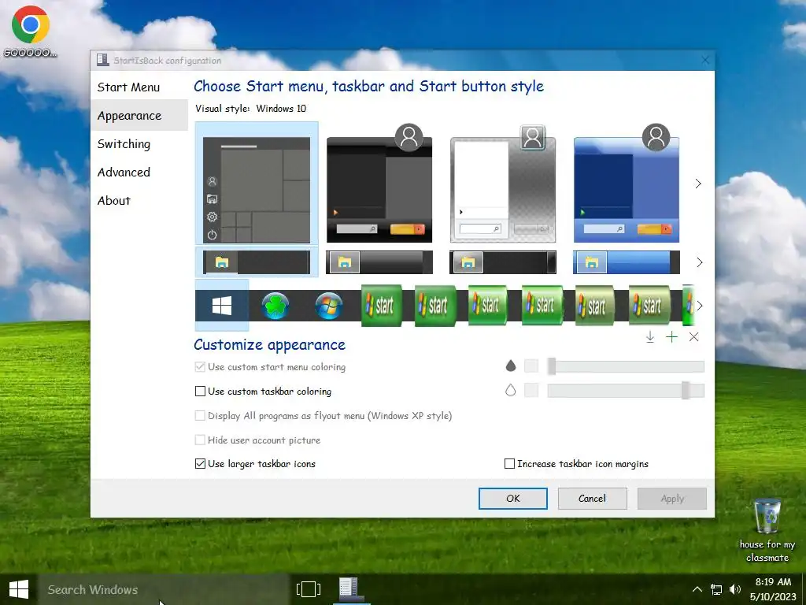This screenshot has width=806, height=605.
Task: Show more start button styles with right chevron
Action: tap(699, 306)
